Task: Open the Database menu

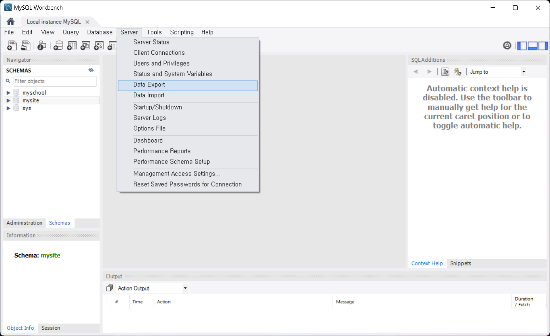Action: point(100,32)
